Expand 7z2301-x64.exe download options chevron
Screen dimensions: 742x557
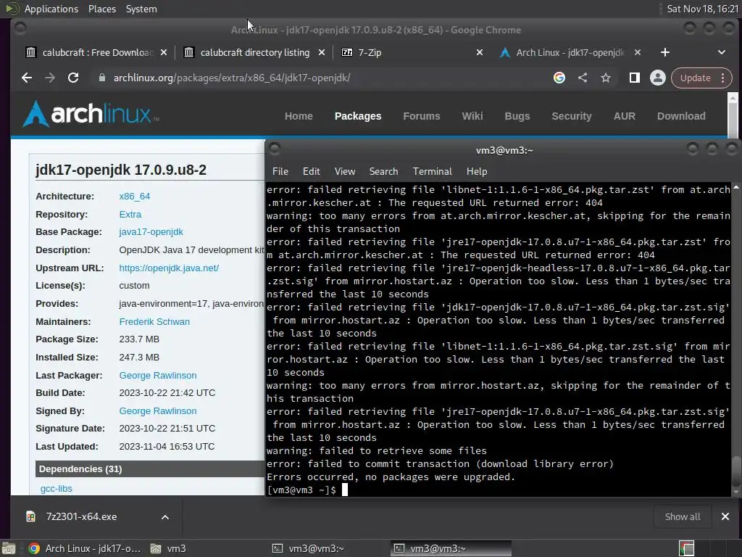coord(165,517)
